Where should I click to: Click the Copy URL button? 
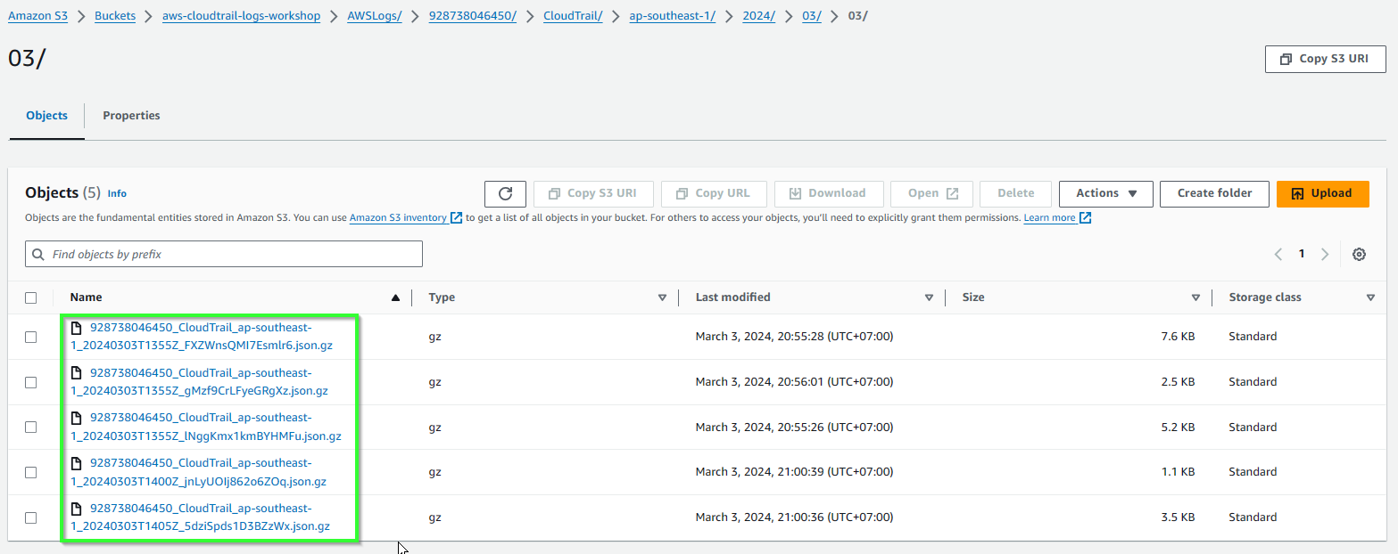click(x=713, y=193)
